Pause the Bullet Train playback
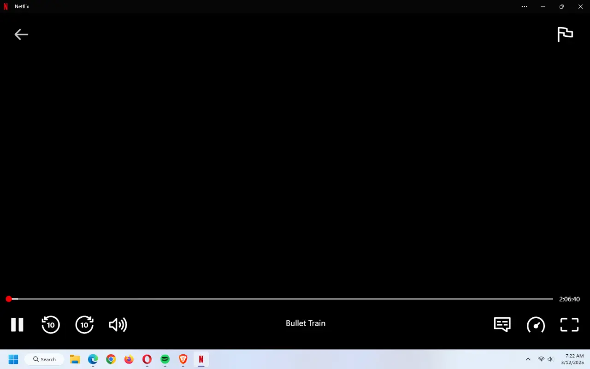The width and height of the screenshot is (590, 369). pos(17,325)
